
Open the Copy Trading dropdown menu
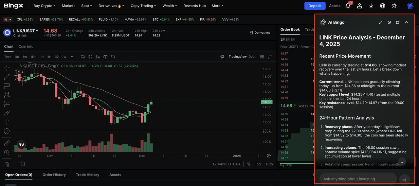click(143, 6)
